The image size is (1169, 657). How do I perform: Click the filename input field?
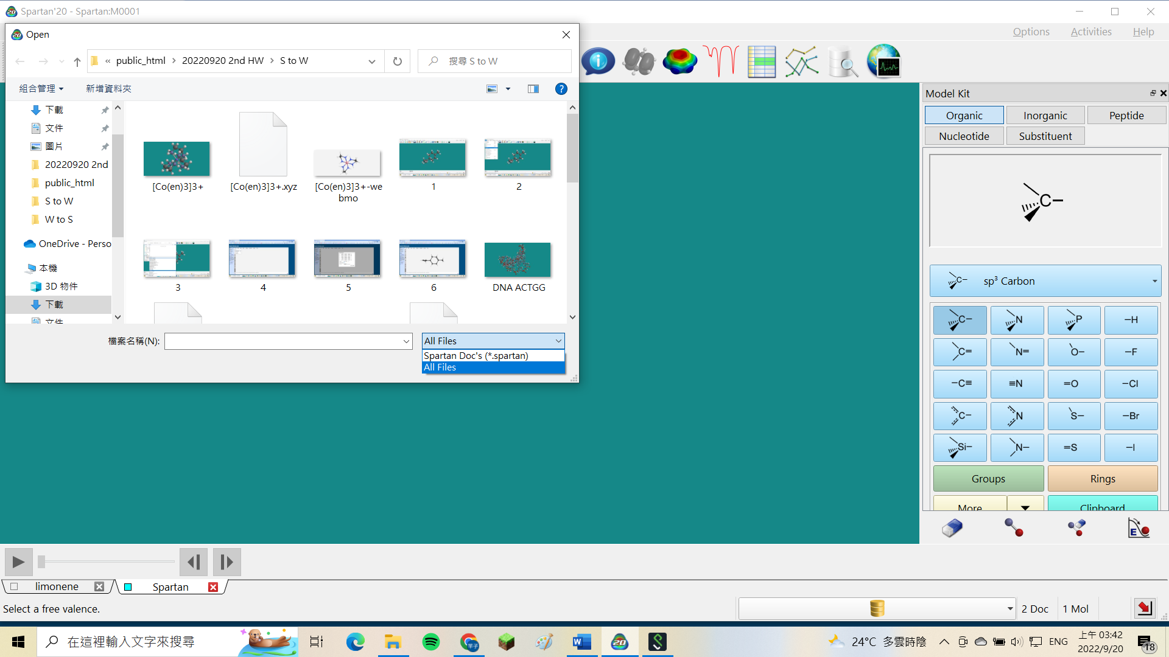(283, 341)
